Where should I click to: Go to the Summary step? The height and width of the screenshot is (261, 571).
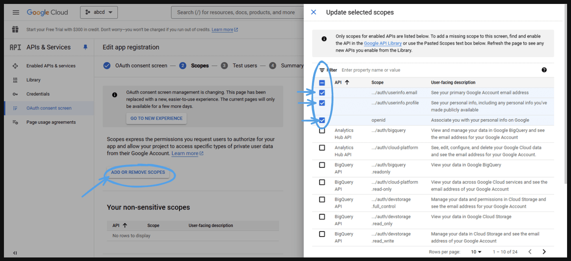tap(292, 66)
